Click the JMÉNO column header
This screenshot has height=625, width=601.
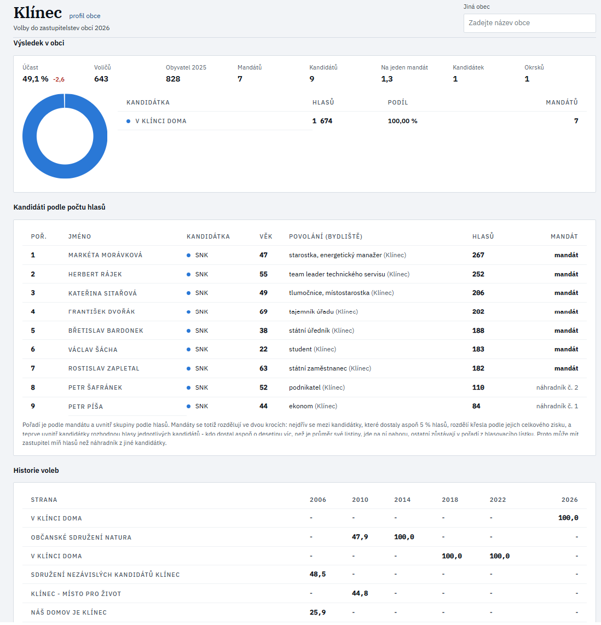point(79,236)
